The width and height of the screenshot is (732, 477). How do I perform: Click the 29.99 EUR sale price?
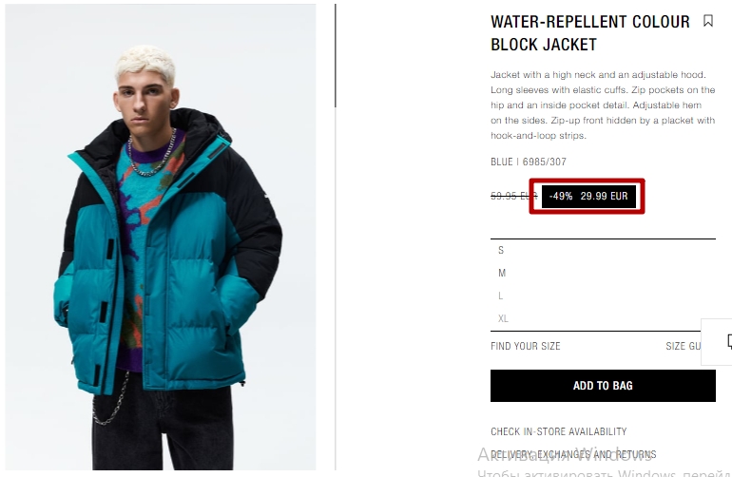point(604,196)
